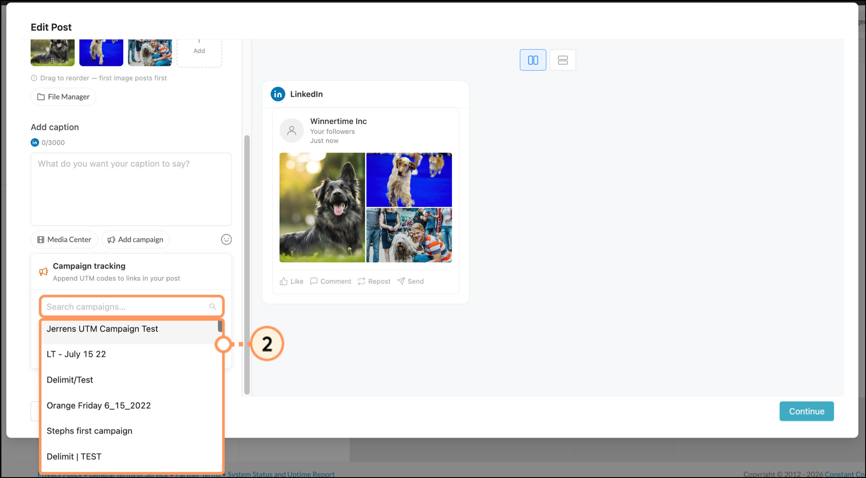Click the large black dog preview photo
Screen dimensions: 866x478
point(322,207)
